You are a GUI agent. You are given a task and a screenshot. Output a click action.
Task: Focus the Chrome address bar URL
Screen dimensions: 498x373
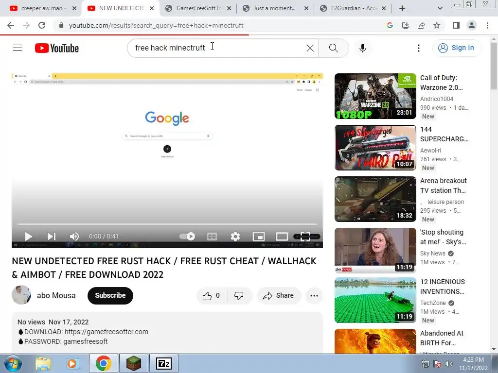[x=156, y=25]
